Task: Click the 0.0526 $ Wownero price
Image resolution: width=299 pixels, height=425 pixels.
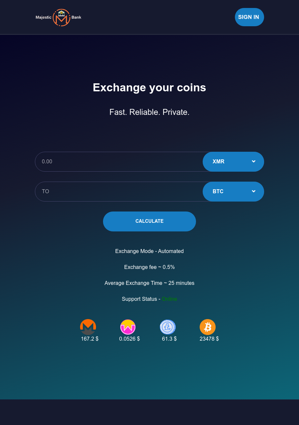Action: (x=130, y=339)
